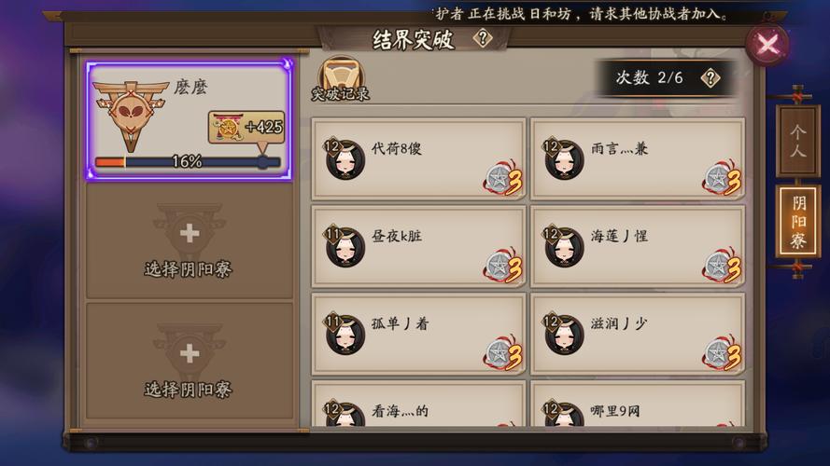Image resolution: width=830 pixels, height=466 pixels.
Task: Close the 结界突破 panel with the X
Action: point(767,45)
